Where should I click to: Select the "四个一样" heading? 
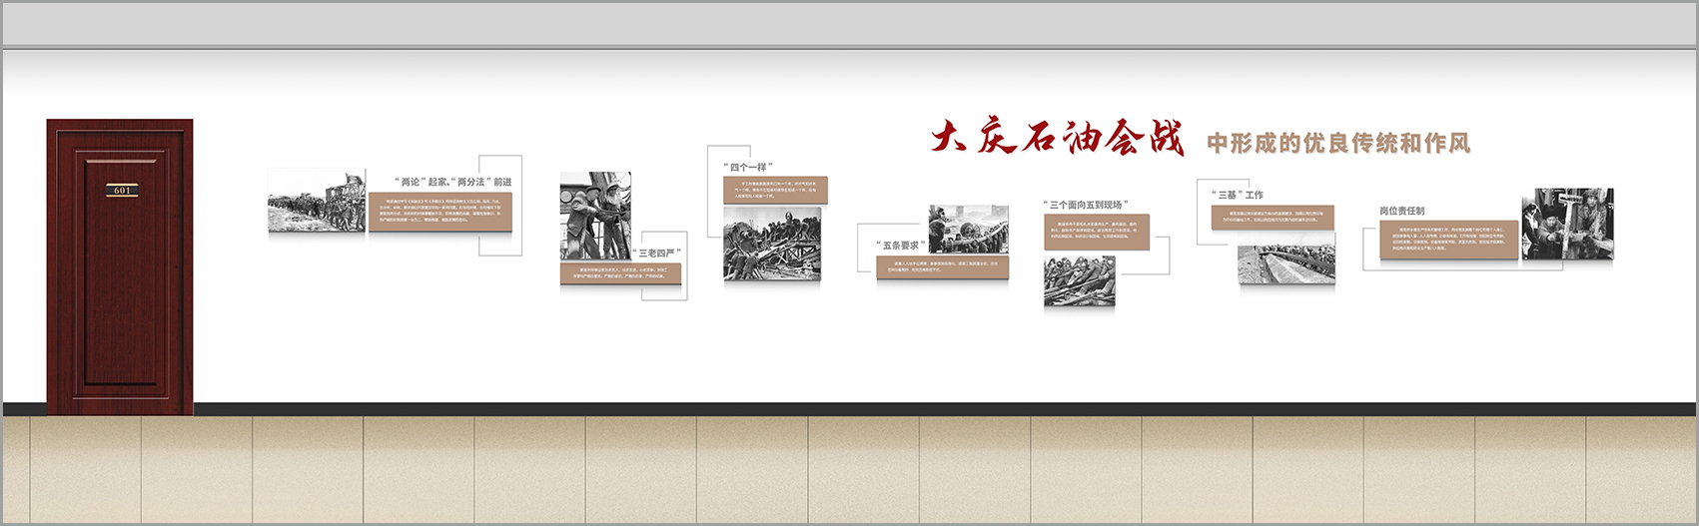click(748, 167)
